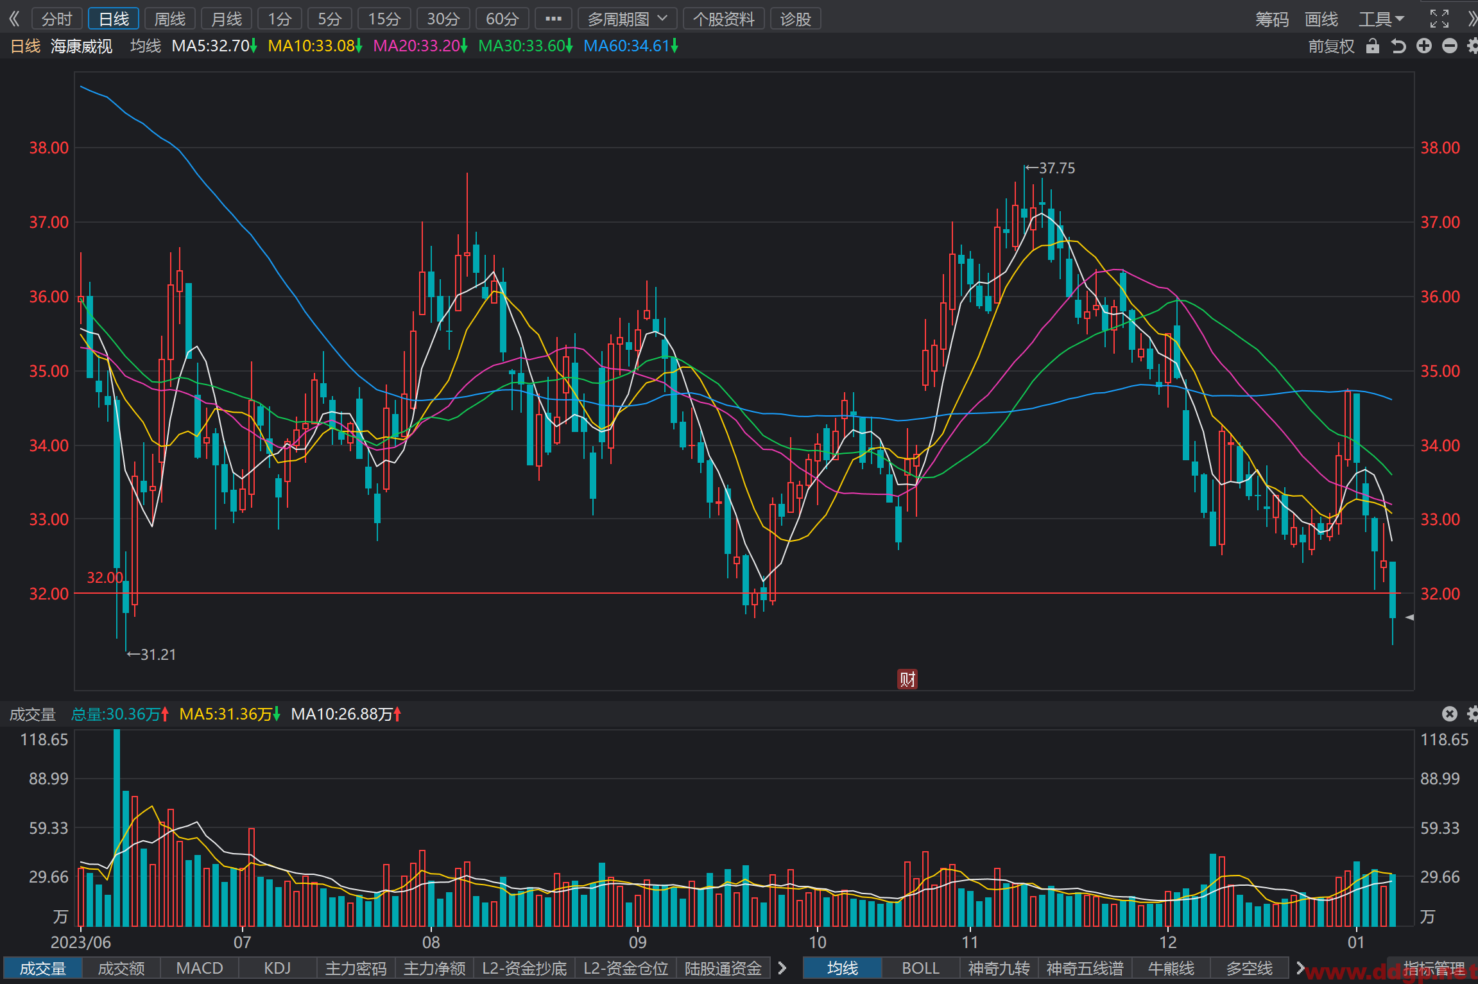
Task: Click MA60:34.61 indicator value
Action: tap(631, 46)
